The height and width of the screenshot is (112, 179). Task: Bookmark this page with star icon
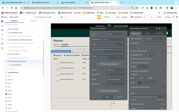pyautogui.click(x=136, y=8)
